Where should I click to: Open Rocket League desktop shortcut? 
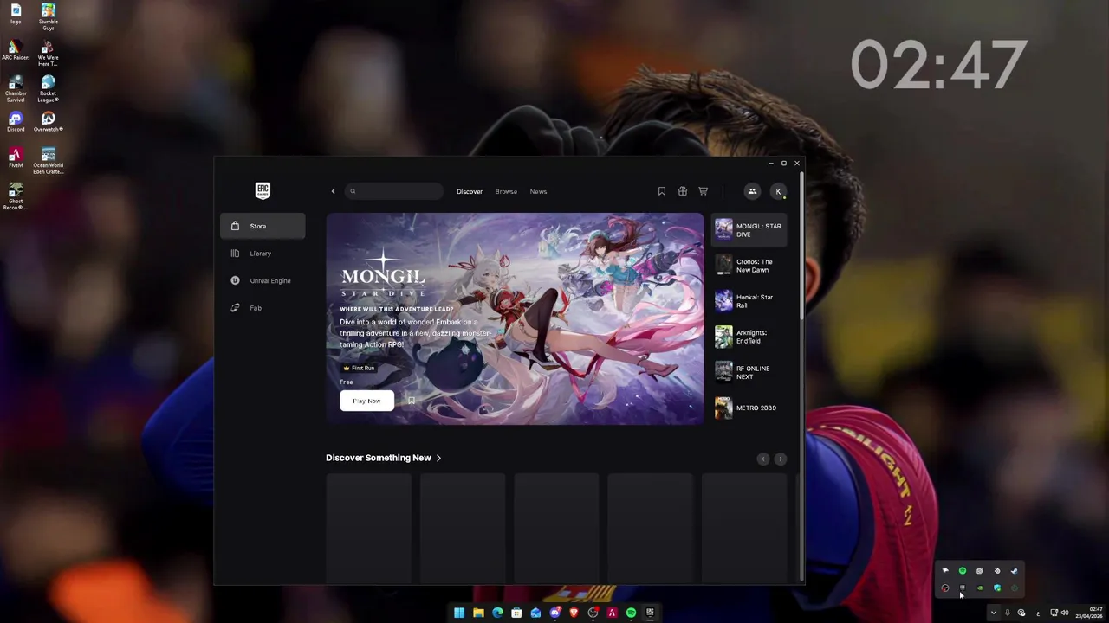[x=48, y=89]
